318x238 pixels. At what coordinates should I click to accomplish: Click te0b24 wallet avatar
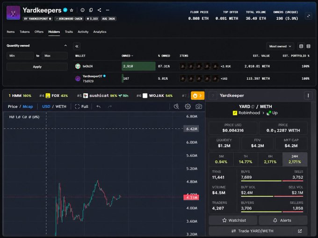tap(78, 66)
